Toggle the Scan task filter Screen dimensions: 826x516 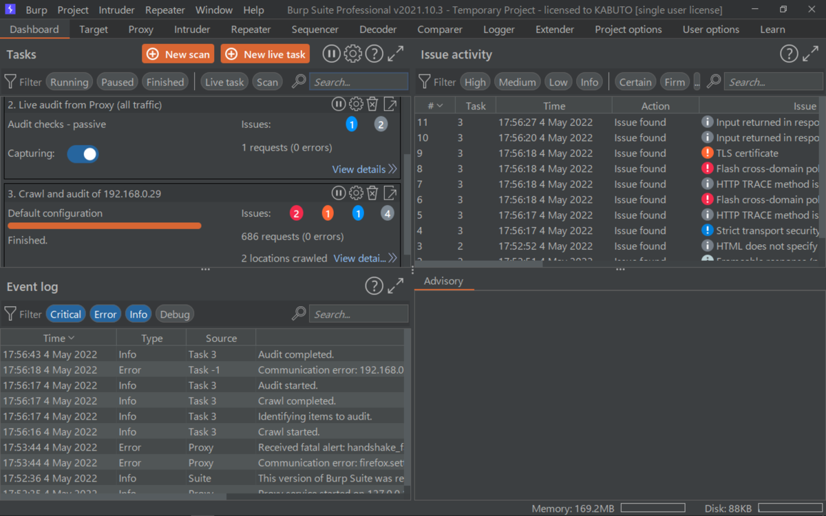point(268,82)
